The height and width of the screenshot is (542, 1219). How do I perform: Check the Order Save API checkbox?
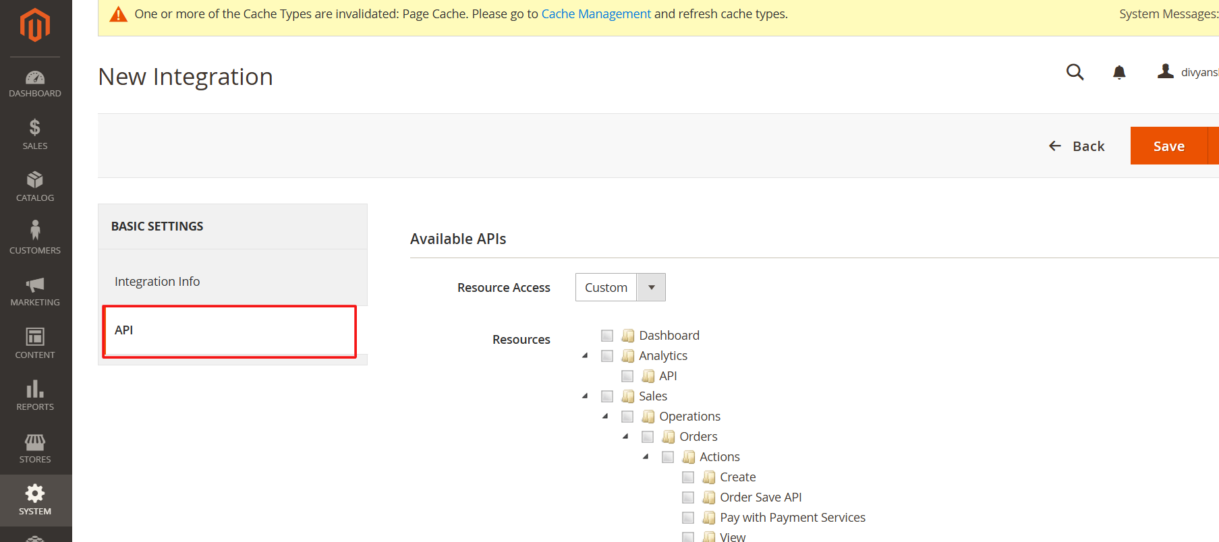tap(688, 498)
